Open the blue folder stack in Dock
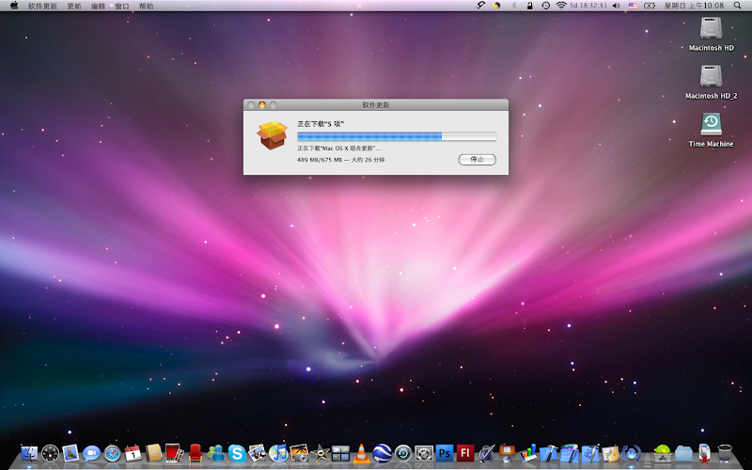The image size is (752, 470). (683, 453)
